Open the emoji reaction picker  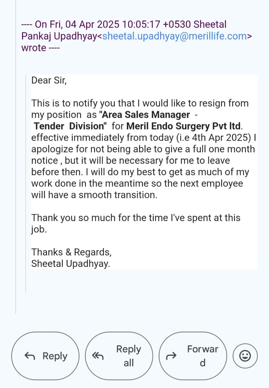click(x=245, y=356)
